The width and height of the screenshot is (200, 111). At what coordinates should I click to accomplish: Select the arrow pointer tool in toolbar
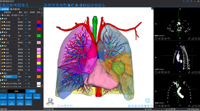(104, 5)
